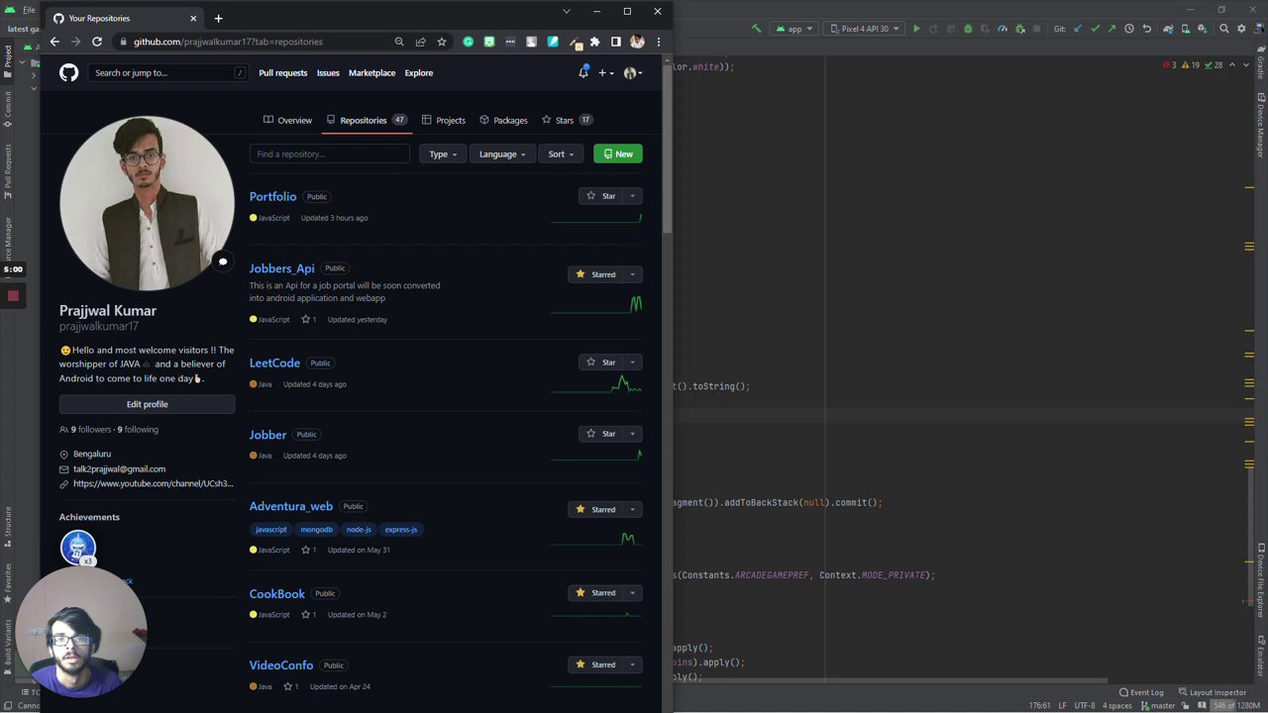This screenshot has width=1268, height=713.
Task: Click the Git update project arrow
Action: click(1078, 29)
